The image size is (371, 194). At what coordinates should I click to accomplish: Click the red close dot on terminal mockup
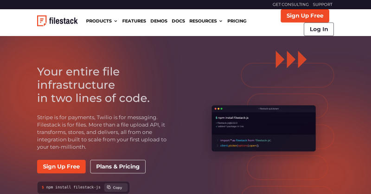pos(216,109)
